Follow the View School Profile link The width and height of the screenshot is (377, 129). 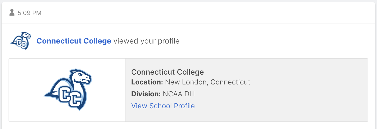pos(163,106)
